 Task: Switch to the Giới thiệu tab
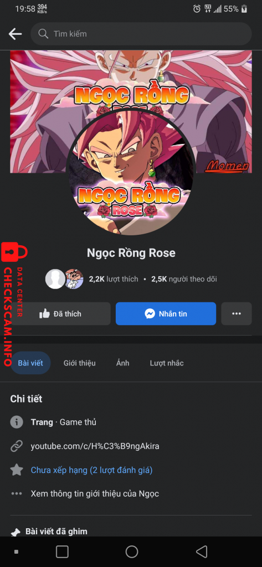pyautogui.click(x=80, y=363)
